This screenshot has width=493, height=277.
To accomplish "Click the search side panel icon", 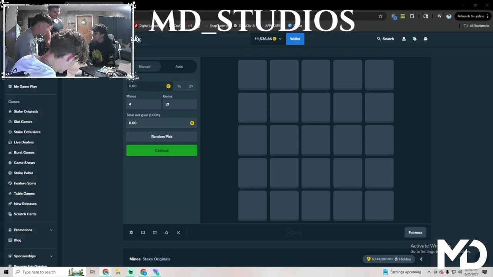I will pos(426,16).
